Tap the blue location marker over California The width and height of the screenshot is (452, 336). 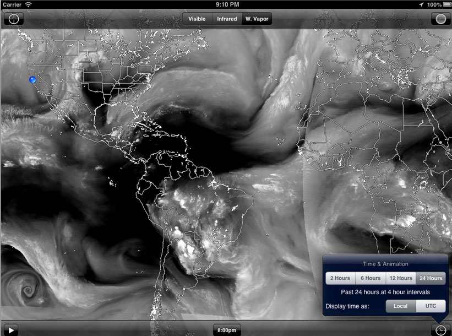(32, 79)
